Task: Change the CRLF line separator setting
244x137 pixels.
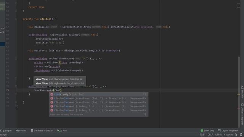Action: (x=210, y=135)
